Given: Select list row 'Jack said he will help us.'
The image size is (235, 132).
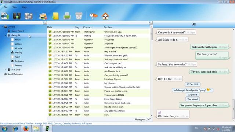Looking at the screenshot, I should (x=99, y=67).
